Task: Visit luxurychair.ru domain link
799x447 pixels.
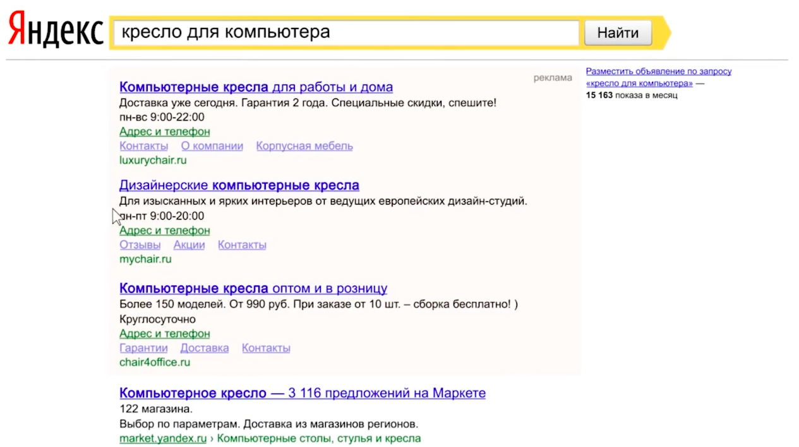Action: click(x=153, y=160)
